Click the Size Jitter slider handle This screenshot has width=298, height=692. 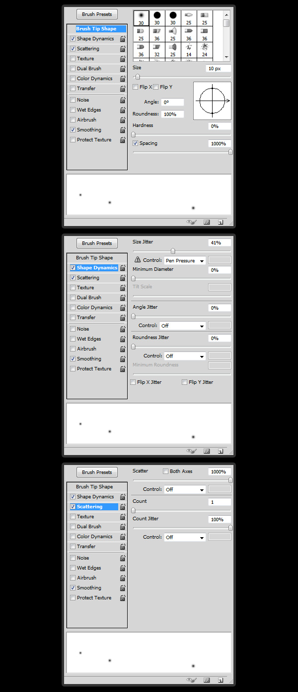coord(173,251)
